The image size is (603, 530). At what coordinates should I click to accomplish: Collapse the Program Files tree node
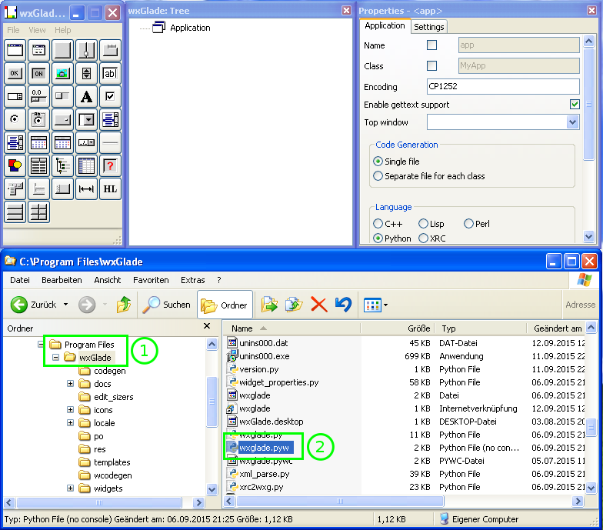point(41,344)
